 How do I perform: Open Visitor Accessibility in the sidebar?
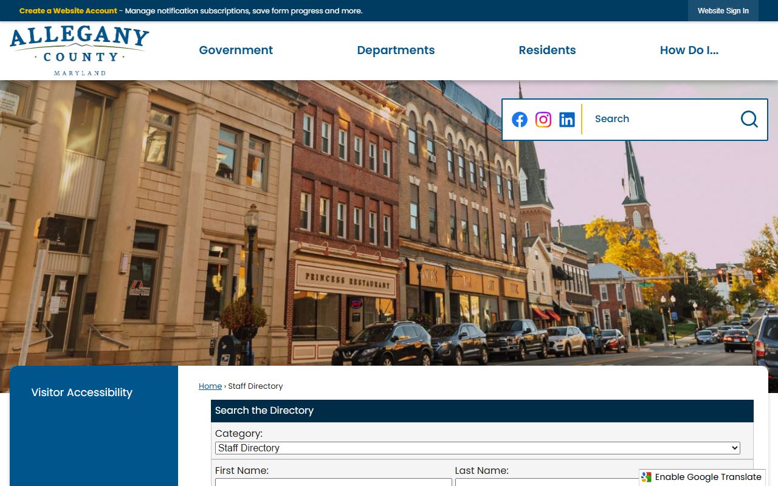tap(81, 392)
